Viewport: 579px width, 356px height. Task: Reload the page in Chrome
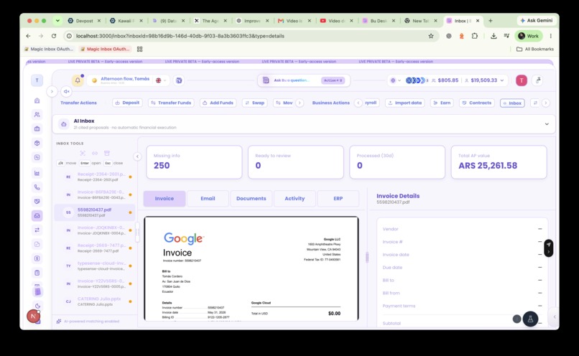click(x=54, y=36)
